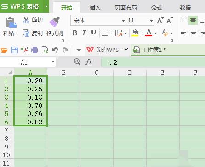Select column B header

(63, 72)
